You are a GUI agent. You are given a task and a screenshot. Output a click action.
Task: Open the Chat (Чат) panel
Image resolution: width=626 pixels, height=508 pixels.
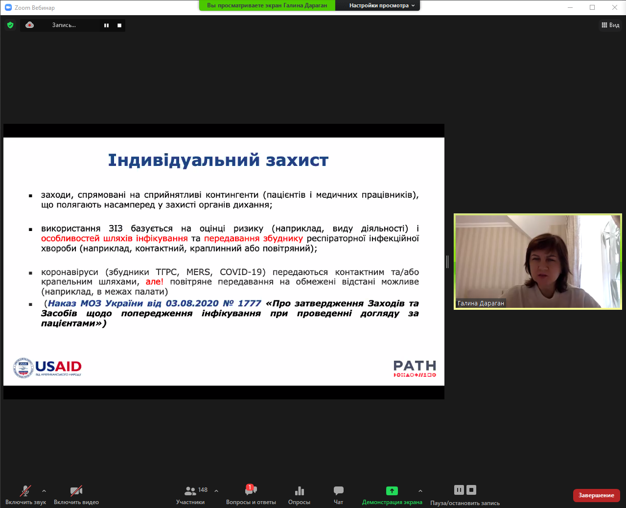click(338, 491)
